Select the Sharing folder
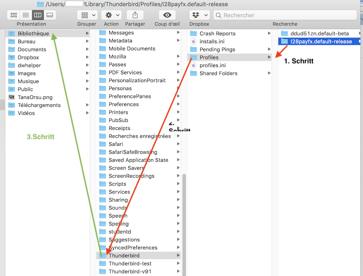 point(138,200)
